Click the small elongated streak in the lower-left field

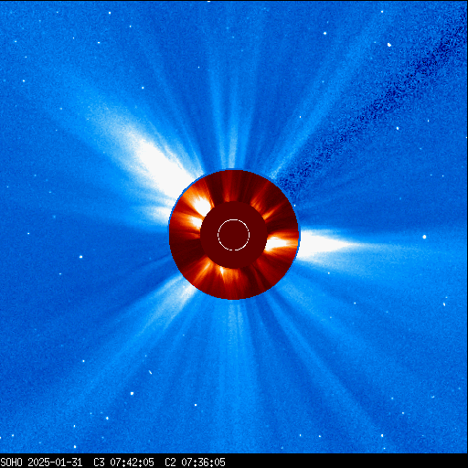click(150, 372)
